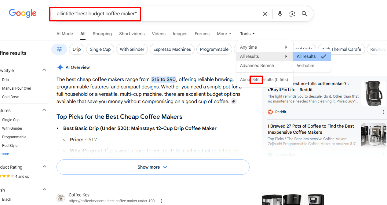Viewport: 387px width, 205px height.
Task: Open the Coffee Kev result link
Action: (111, 201)
